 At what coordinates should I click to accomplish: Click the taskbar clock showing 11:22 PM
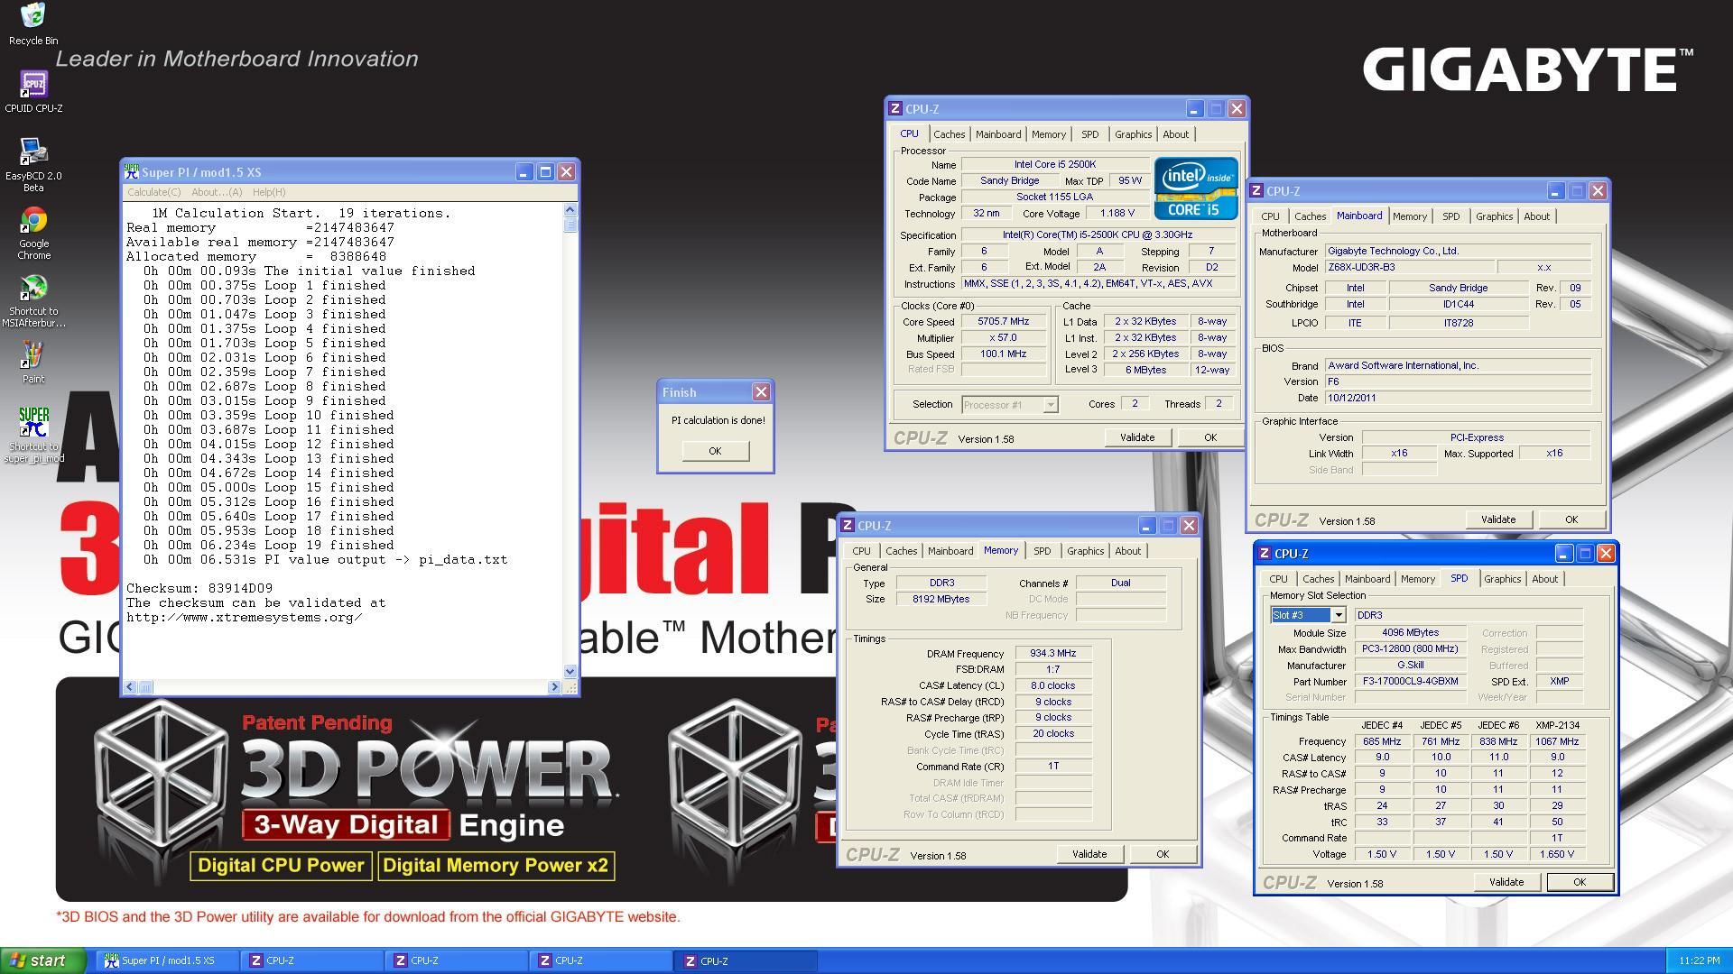(1699, 961)
